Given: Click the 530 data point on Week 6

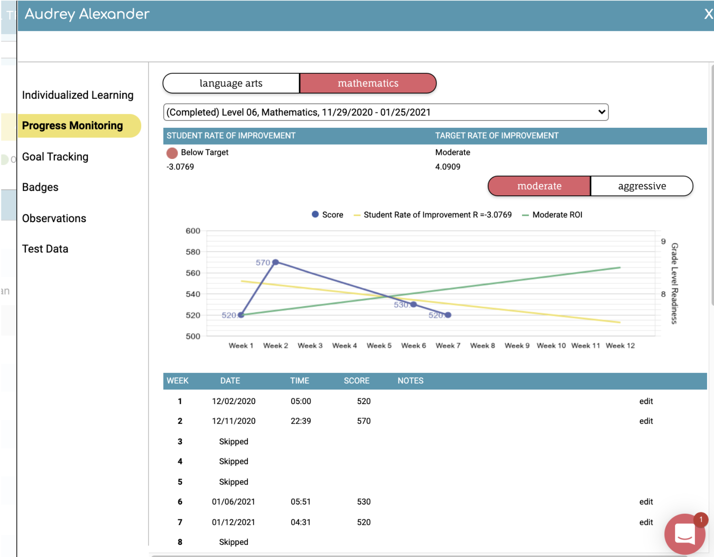Looking at the screenshot, I should [413, 304].
